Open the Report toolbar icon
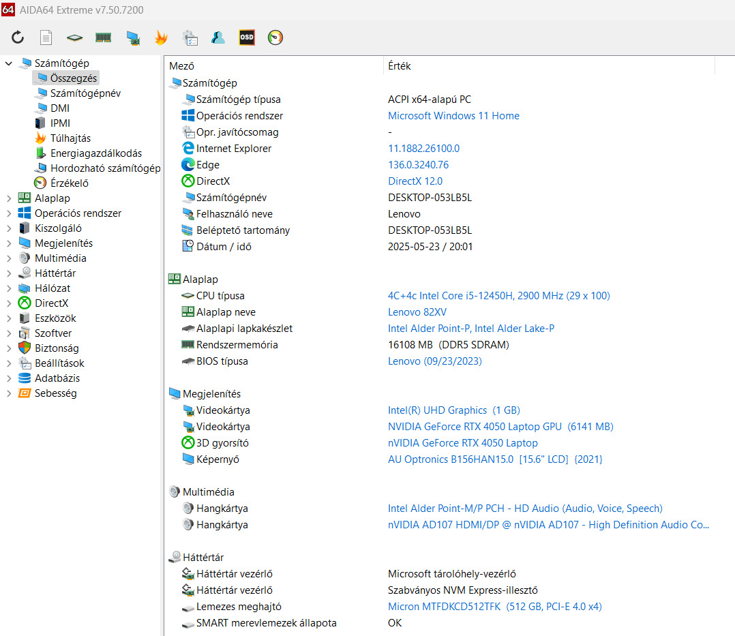 click(46, 37)
